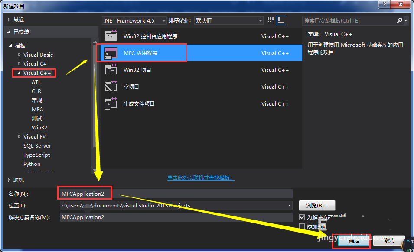Open the online template search link
Image resolution: width=414 pixels, height=252 pixels.
coord(201,178)
